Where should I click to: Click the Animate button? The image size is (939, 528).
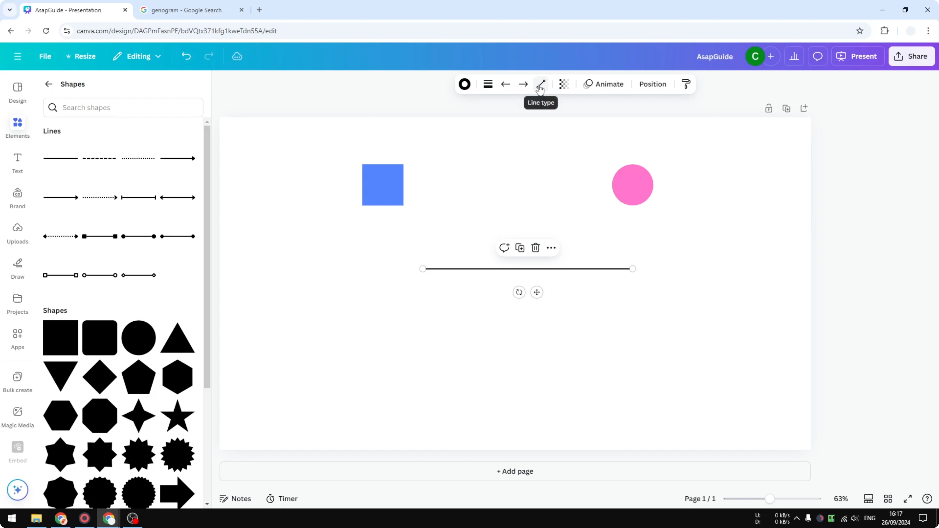click(x=603, y=84)
